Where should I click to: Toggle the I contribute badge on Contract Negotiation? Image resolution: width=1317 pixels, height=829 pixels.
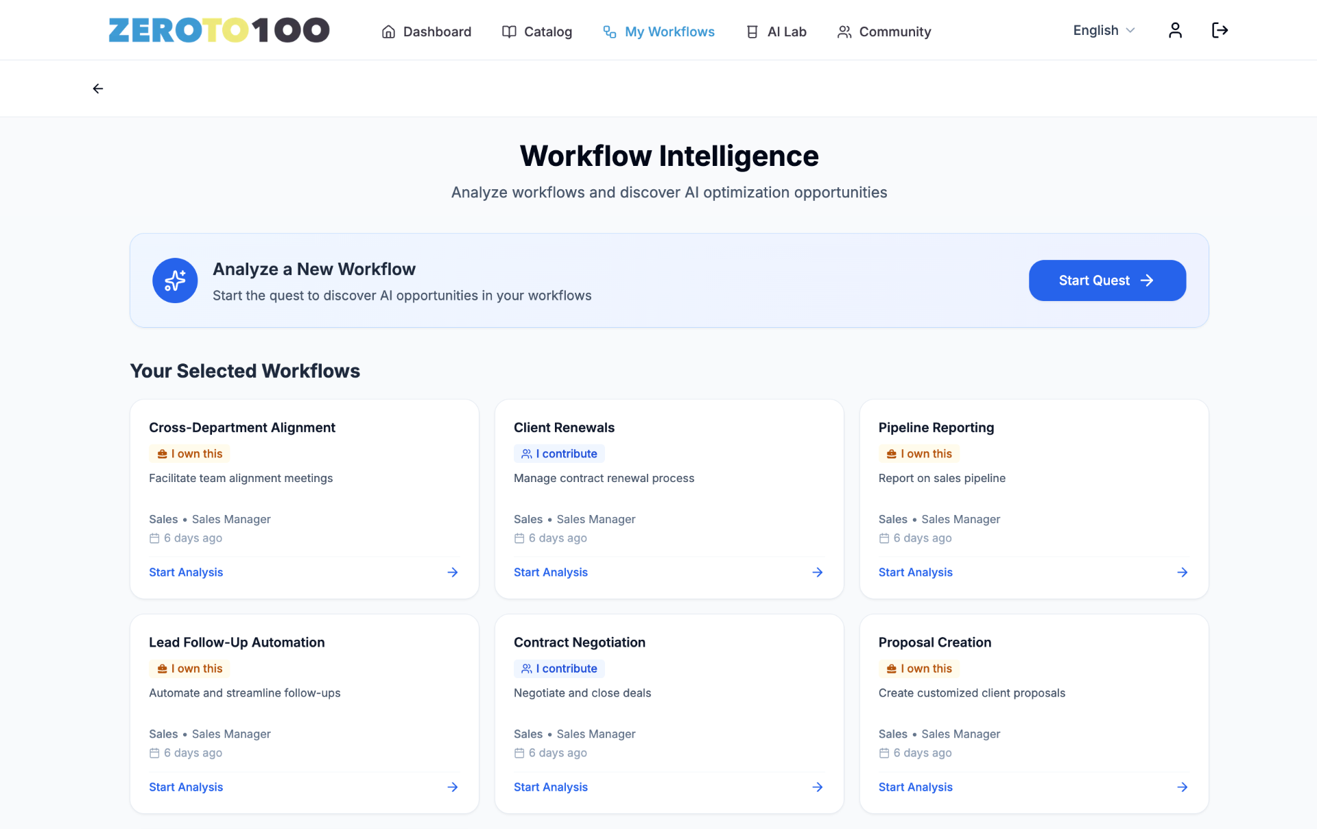(559, 669)
